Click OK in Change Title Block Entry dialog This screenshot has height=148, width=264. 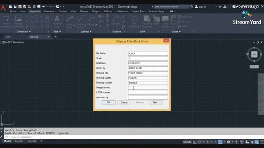coord(108,102)
